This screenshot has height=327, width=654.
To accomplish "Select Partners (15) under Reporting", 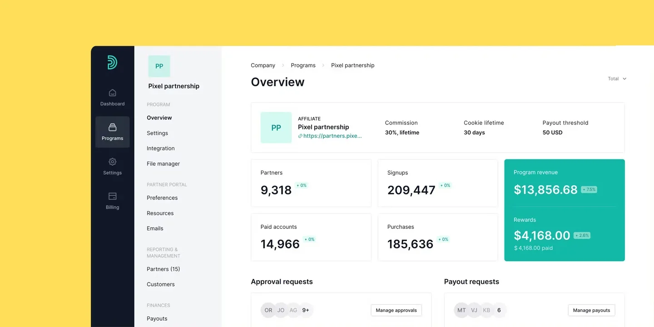I will point(163,269).
